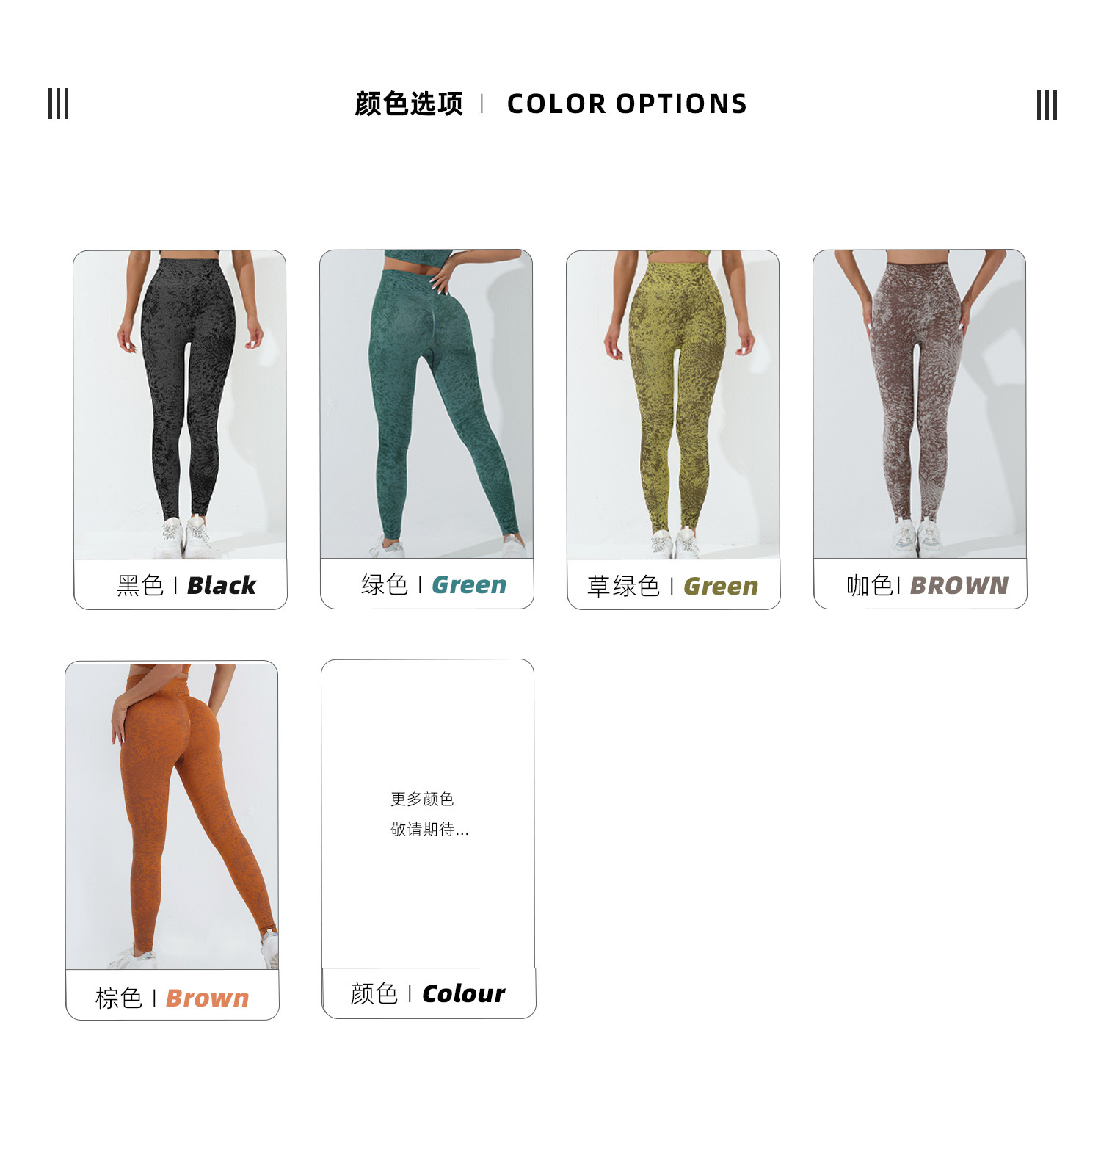Click the empty more-colours placeholder card
Viewport: 1101px width, 1149px height.
(428, 813)
